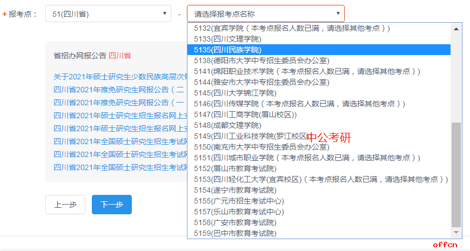This screenshot has height=251, width=470.
Task: Click the dropdown list scrollbar thumb
Action: (x=456, y=173)
